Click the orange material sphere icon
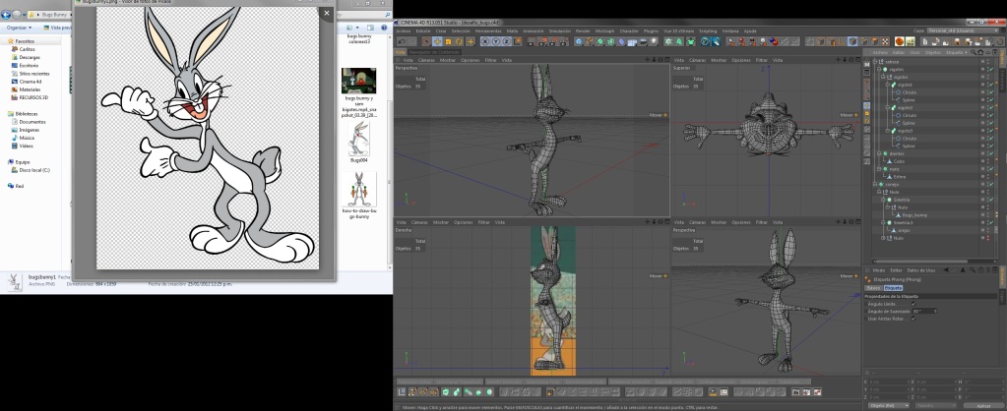The height and width of the screenshot is (411, 1007). click(x=899, y=41)
